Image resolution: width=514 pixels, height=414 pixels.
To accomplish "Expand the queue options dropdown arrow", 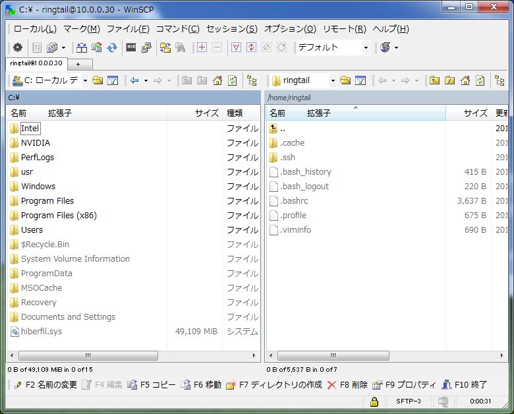I will pyautogui.click(x=64, y=48).
